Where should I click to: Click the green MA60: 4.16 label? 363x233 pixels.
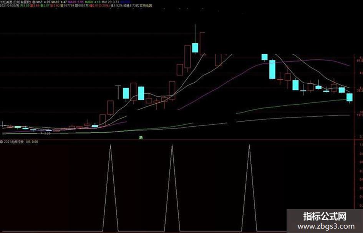pos(93,2)
